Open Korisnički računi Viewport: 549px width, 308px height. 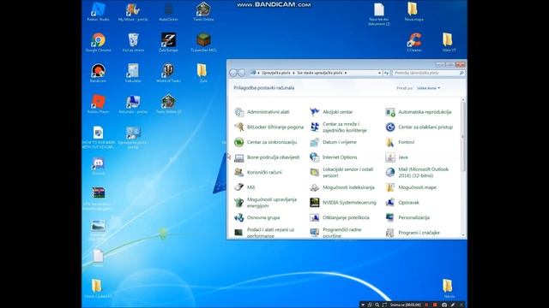[258, 172]
